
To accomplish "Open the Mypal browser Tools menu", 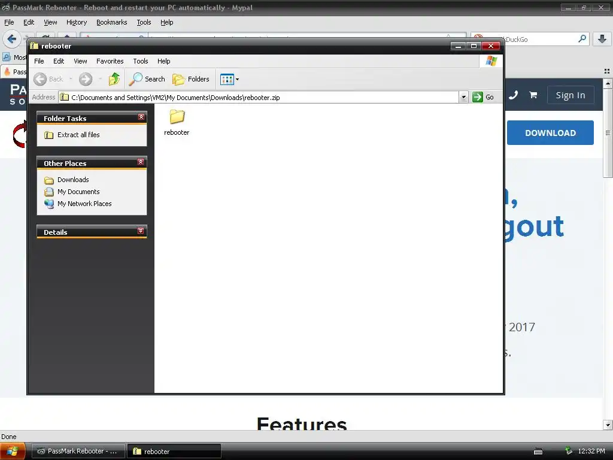I will click(144, 22).
